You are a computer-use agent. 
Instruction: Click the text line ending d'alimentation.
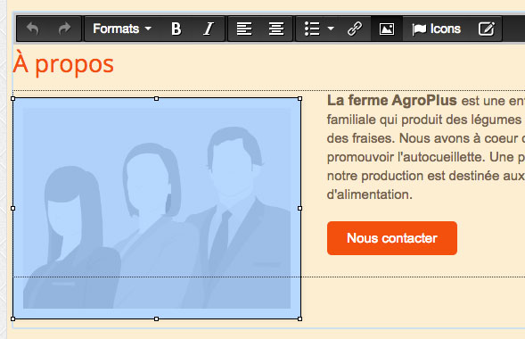click(x=370, y=194)
